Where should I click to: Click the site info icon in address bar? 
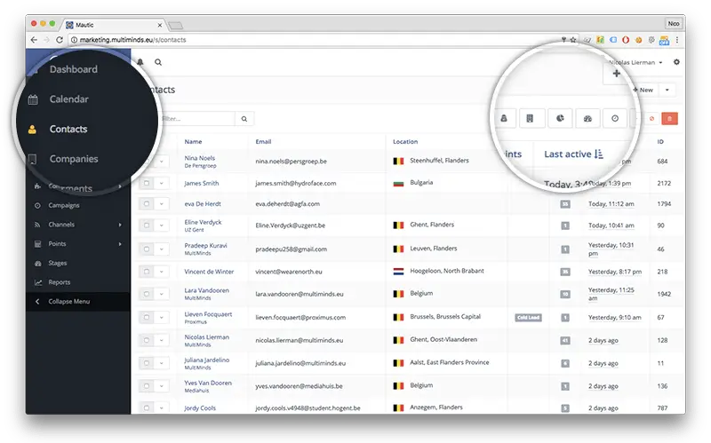(x=74, y=40)
